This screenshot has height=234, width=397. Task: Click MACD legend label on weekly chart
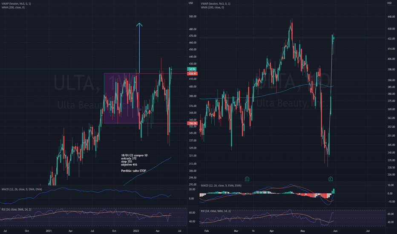(22, 189)
